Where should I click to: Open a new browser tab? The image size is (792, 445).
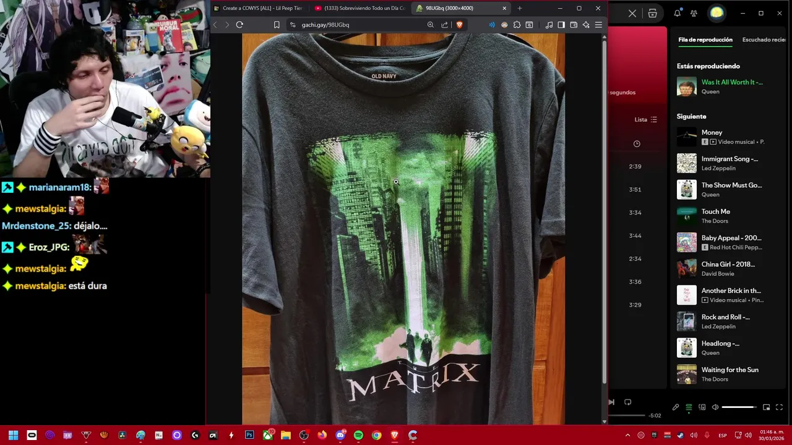pos(519,8)
